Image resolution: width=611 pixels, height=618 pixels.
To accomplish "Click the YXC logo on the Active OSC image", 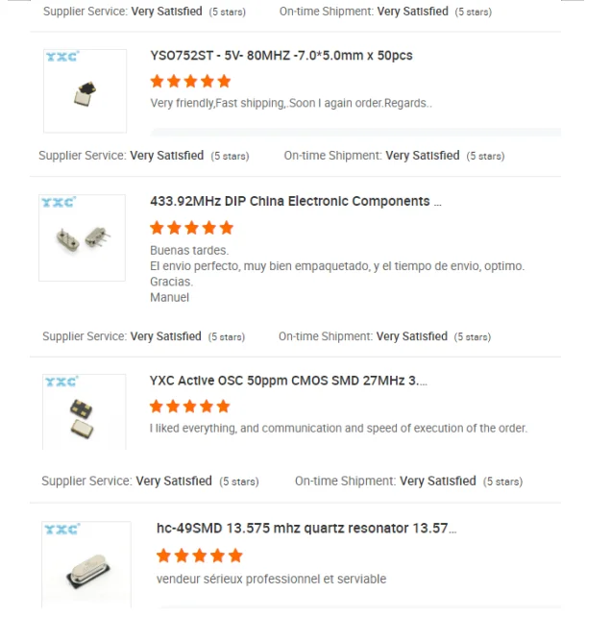I will (62, 382).
